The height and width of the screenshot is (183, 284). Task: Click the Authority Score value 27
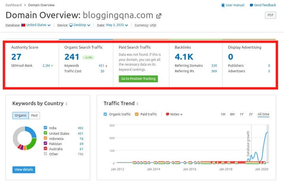tap(16, 57)
